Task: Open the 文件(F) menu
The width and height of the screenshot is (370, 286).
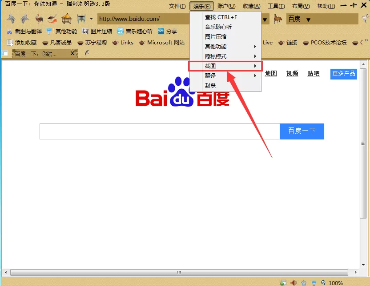Action: (x=177, y=6)
